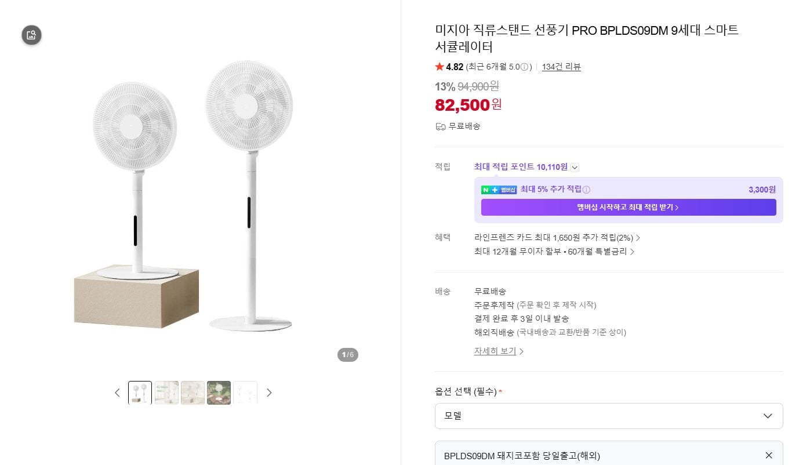Expand the 12-month interest-free installment details
This screenshot has width=810, height=465.
[x=554, y=252]
